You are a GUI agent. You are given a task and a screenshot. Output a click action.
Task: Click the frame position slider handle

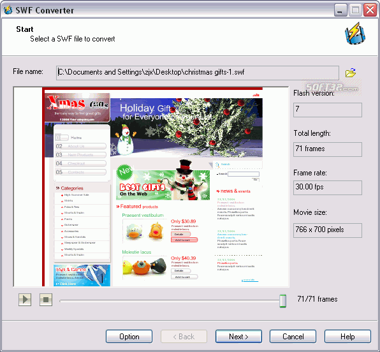point(282,301)
